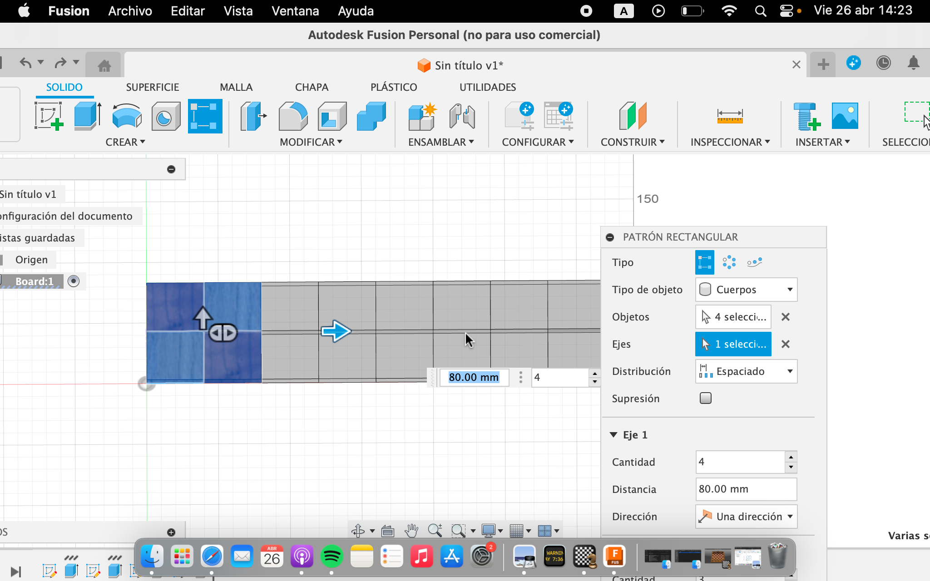Click the Construct plane icon

point(633,116)
